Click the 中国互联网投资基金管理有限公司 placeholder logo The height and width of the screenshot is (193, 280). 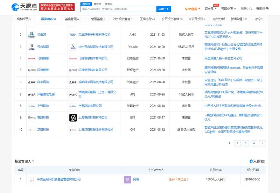[x=32, y=179]
